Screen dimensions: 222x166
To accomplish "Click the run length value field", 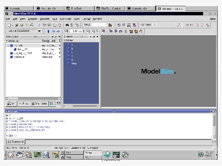I will pos(75,31).
